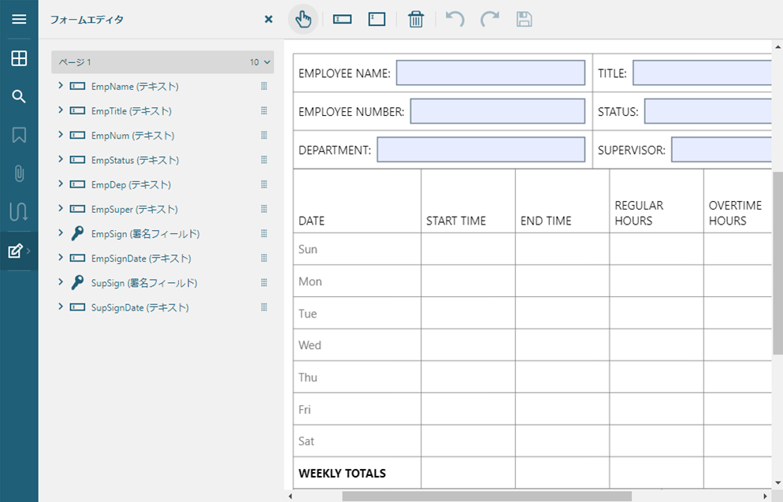Click the scroll down arrow

[x=777, y=483]
